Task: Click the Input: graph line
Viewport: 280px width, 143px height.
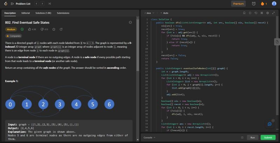Action: [43, 125]
